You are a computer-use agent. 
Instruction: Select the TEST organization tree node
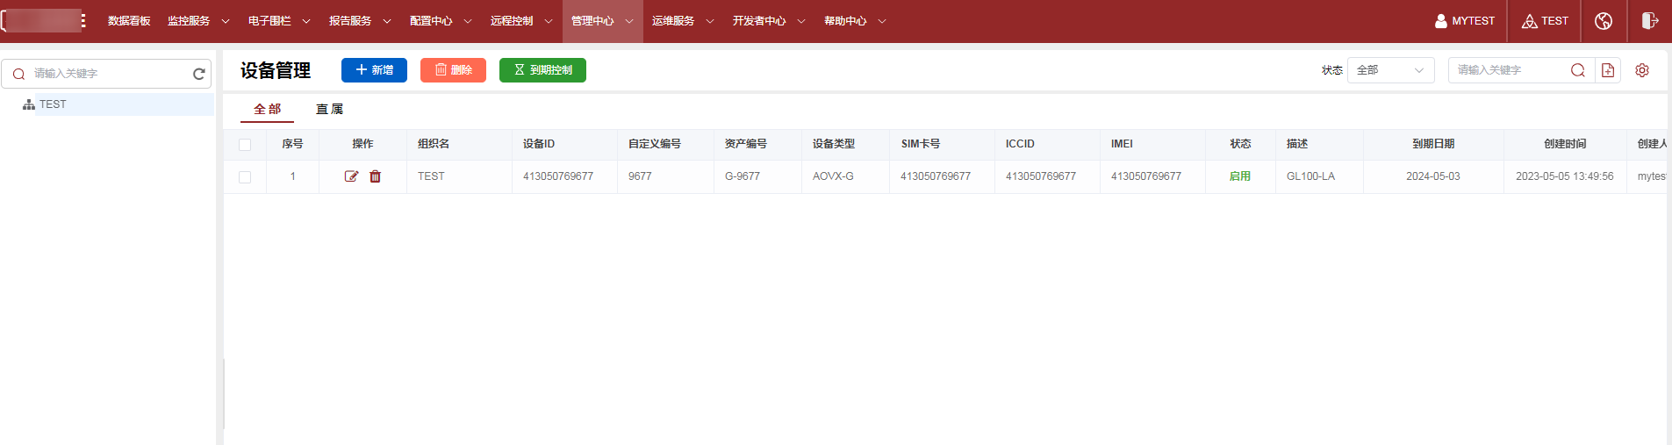(53, 104)
